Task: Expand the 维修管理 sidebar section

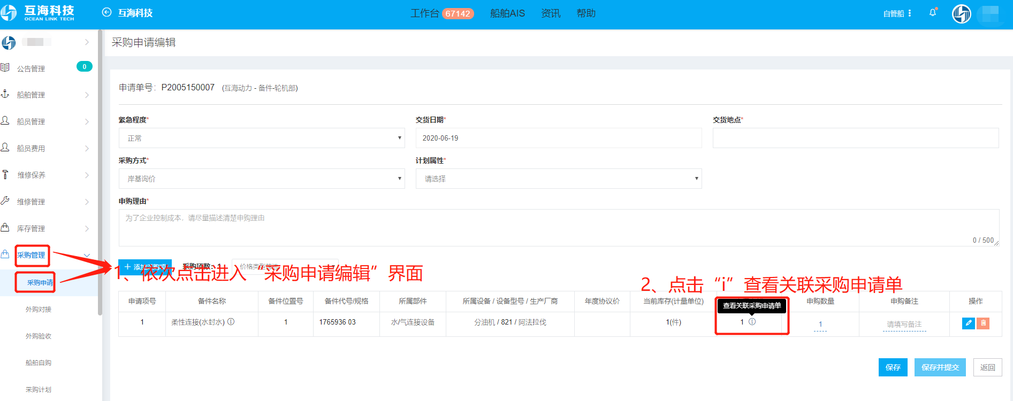Action: click(87, 202)
